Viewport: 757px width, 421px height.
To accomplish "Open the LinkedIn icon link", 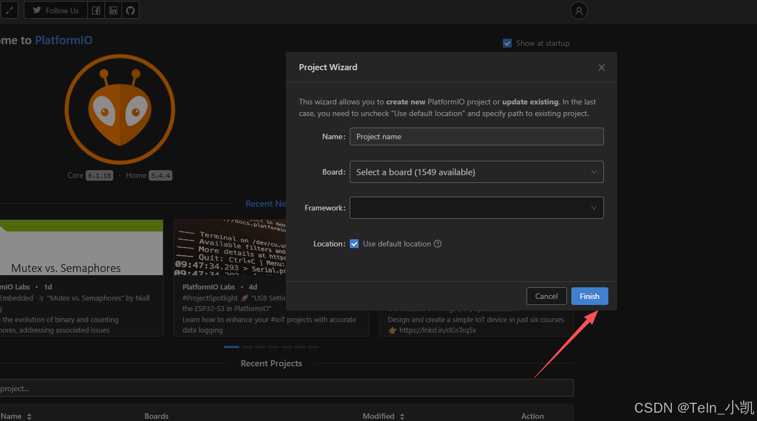I will point(113,10).
